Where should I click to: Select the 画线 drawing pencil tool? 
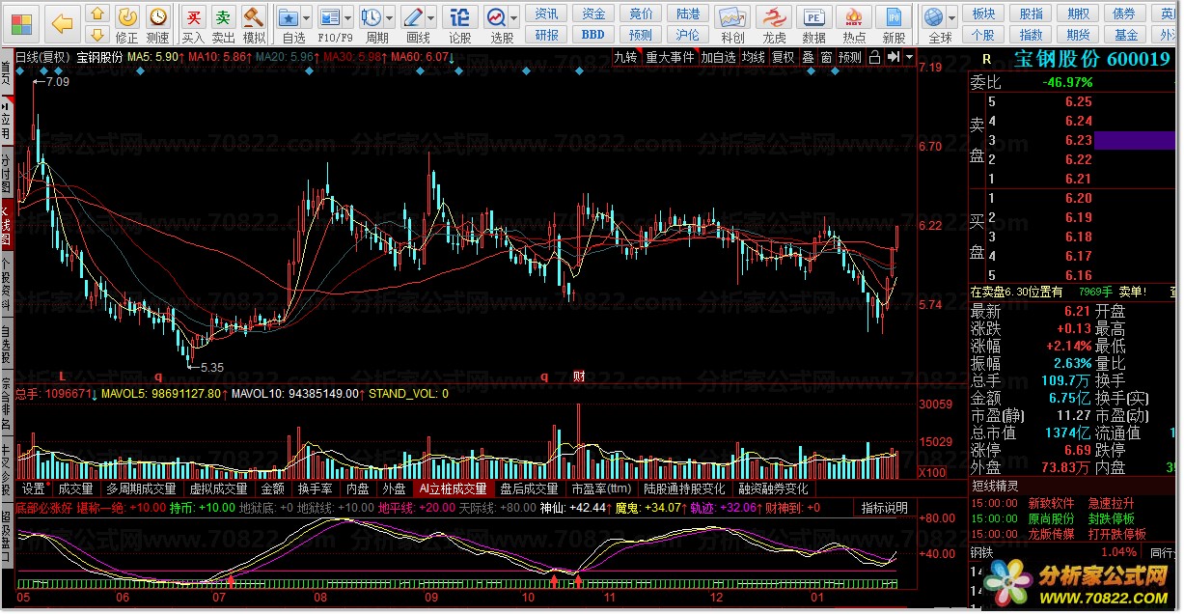pos(413,18)
